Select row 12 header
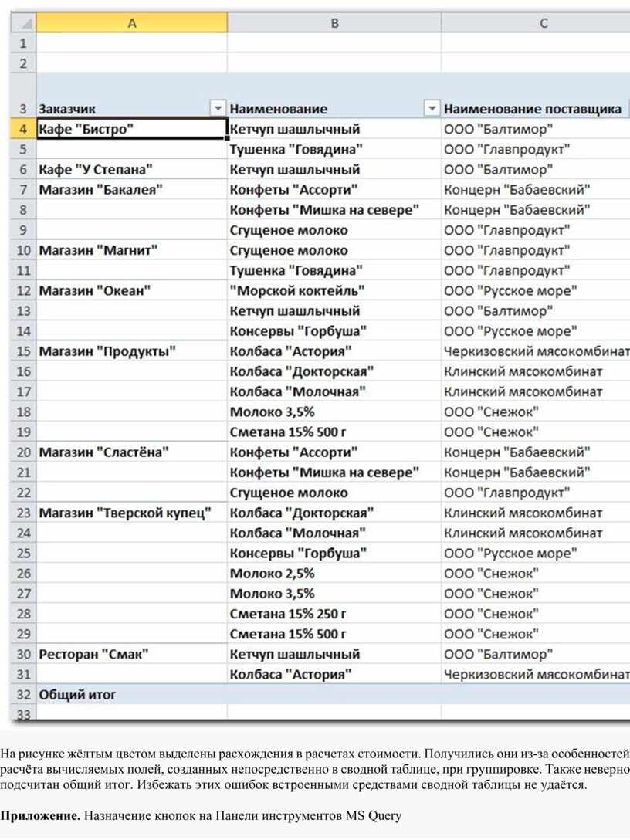The width and height of the screenshot is (630, 840). [x=23, y=291]
